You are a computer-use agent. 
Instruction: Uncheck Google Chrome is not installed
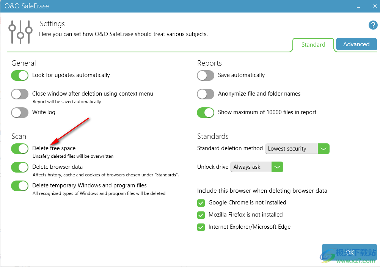(201, 203)
